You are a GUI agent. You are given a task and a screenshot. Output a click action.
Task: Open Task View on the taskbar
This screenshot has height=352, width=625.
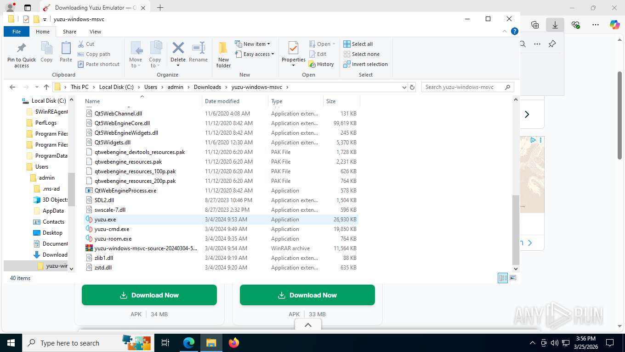tap(165, 342)
